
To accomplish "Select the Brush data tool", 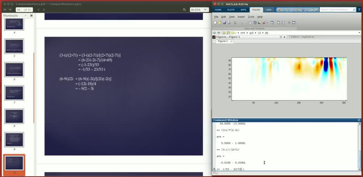I will pos(264,22).
